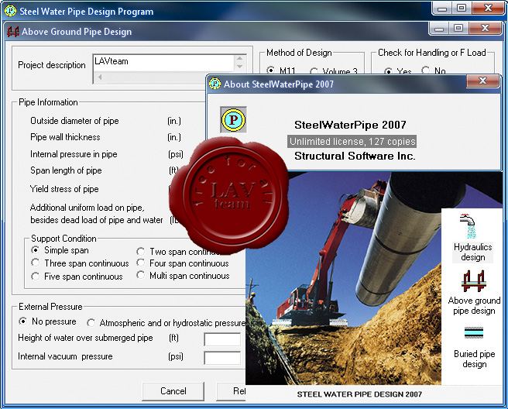
Task: Click the 'Unlimited license, 127 copies' text
Action: [352, 141]
